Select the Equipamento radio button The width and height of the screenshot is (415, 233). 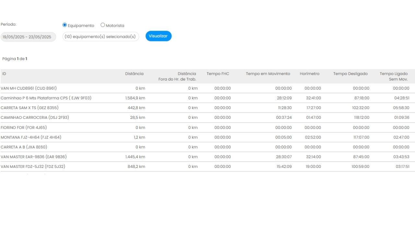click(x=65, y=25)
